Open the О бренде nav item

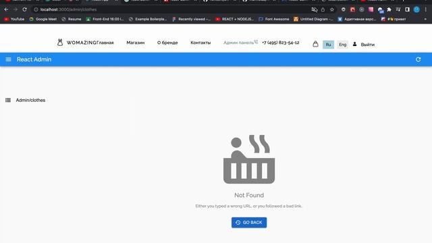pyautogui.click(x=167, y=43)
